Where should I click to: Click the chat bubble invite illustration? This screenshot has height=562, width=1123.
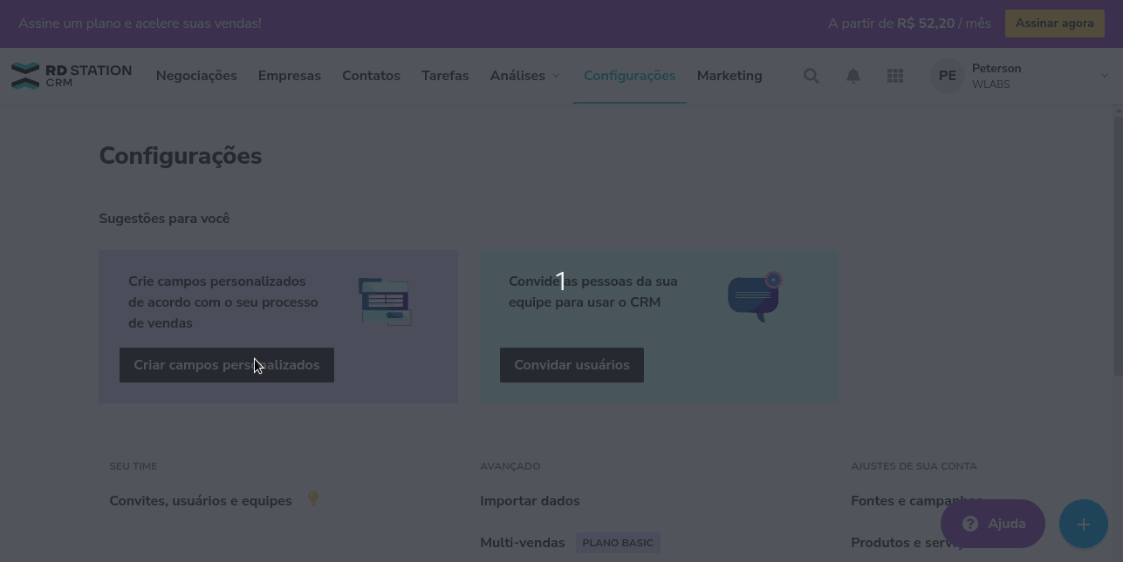pyautogui.click(x=755, y=296)
